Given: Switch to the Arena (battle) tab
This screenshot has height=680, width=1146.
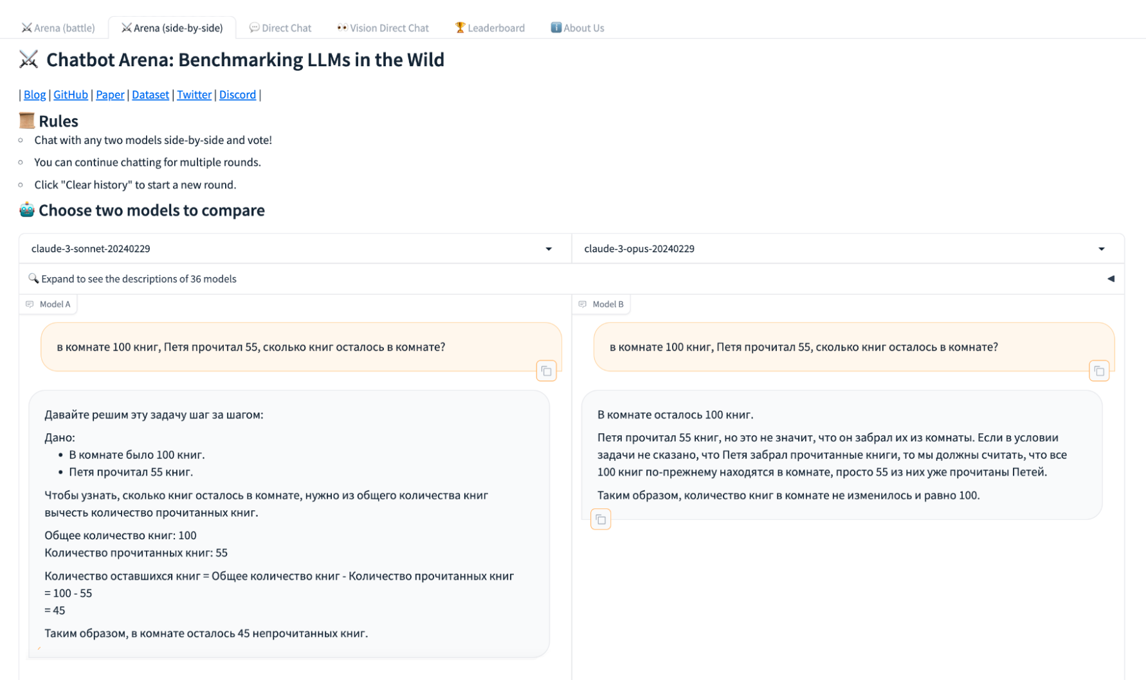Looking at the screenshot, I should pos(59,28).
